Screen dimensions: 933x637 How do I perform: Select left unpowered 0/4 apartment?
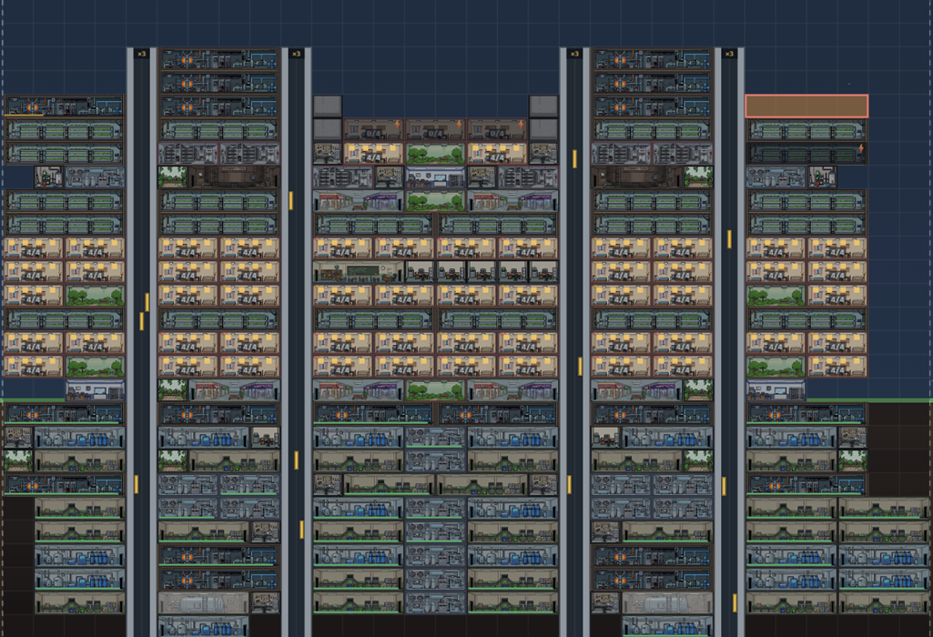[x=374, y=129]
